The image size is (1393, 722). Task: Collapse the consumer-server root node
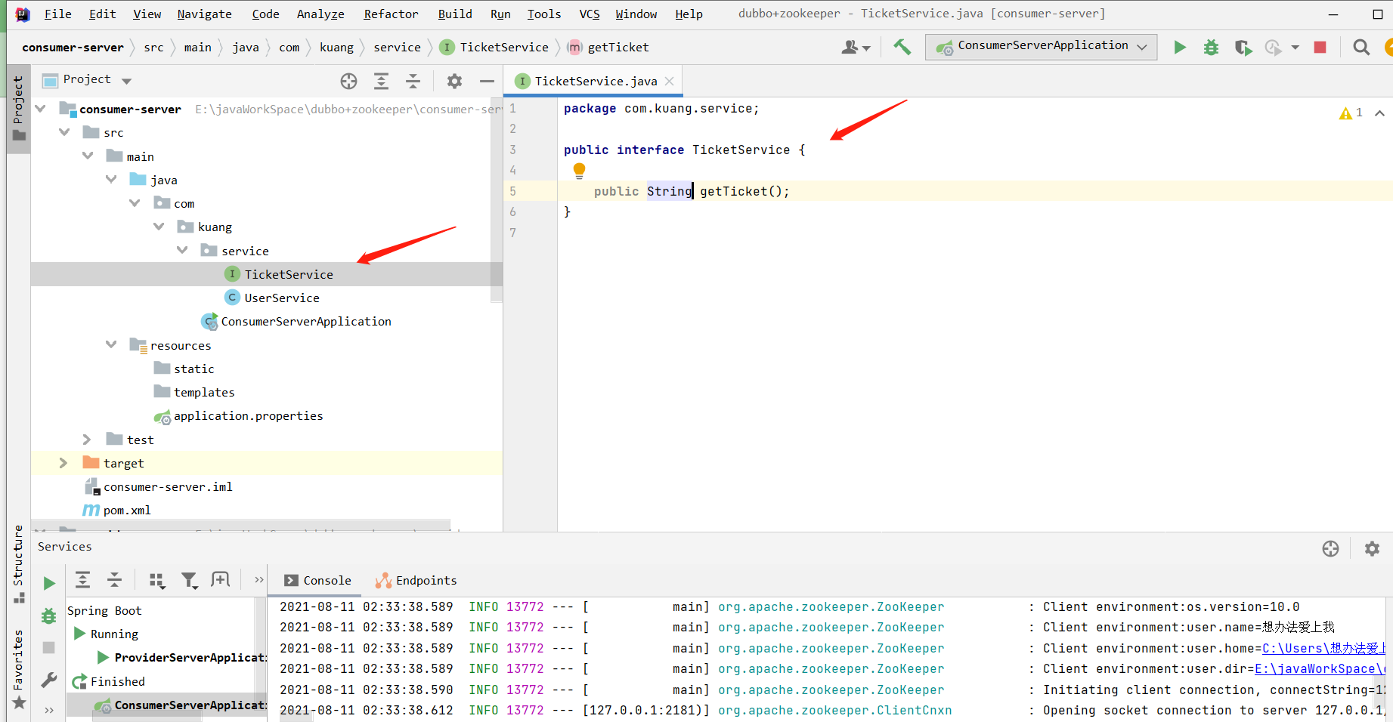pos(40,109)
